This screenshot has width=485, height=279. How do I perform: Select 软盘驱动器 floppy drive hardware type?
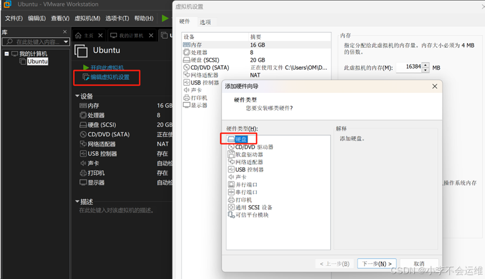[245, 155]
